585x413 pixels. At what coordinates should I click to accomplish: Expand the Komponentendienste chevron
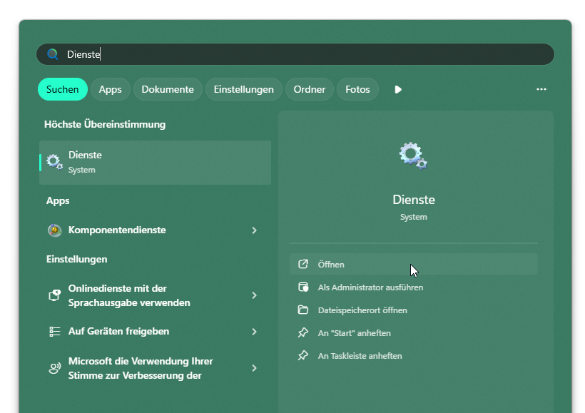point(255,230)
